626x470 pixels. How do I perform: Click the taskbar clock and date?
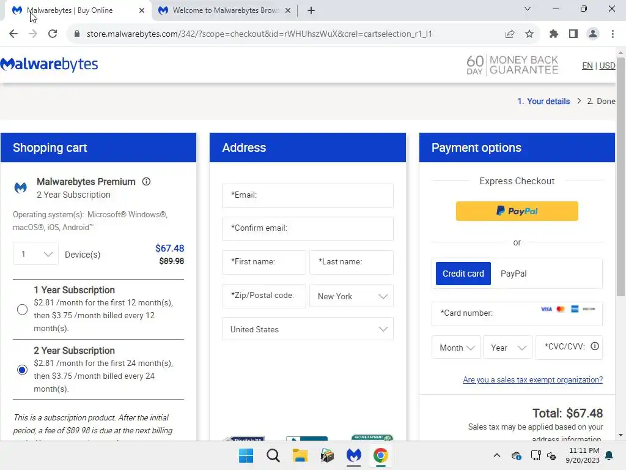(583, 455)
